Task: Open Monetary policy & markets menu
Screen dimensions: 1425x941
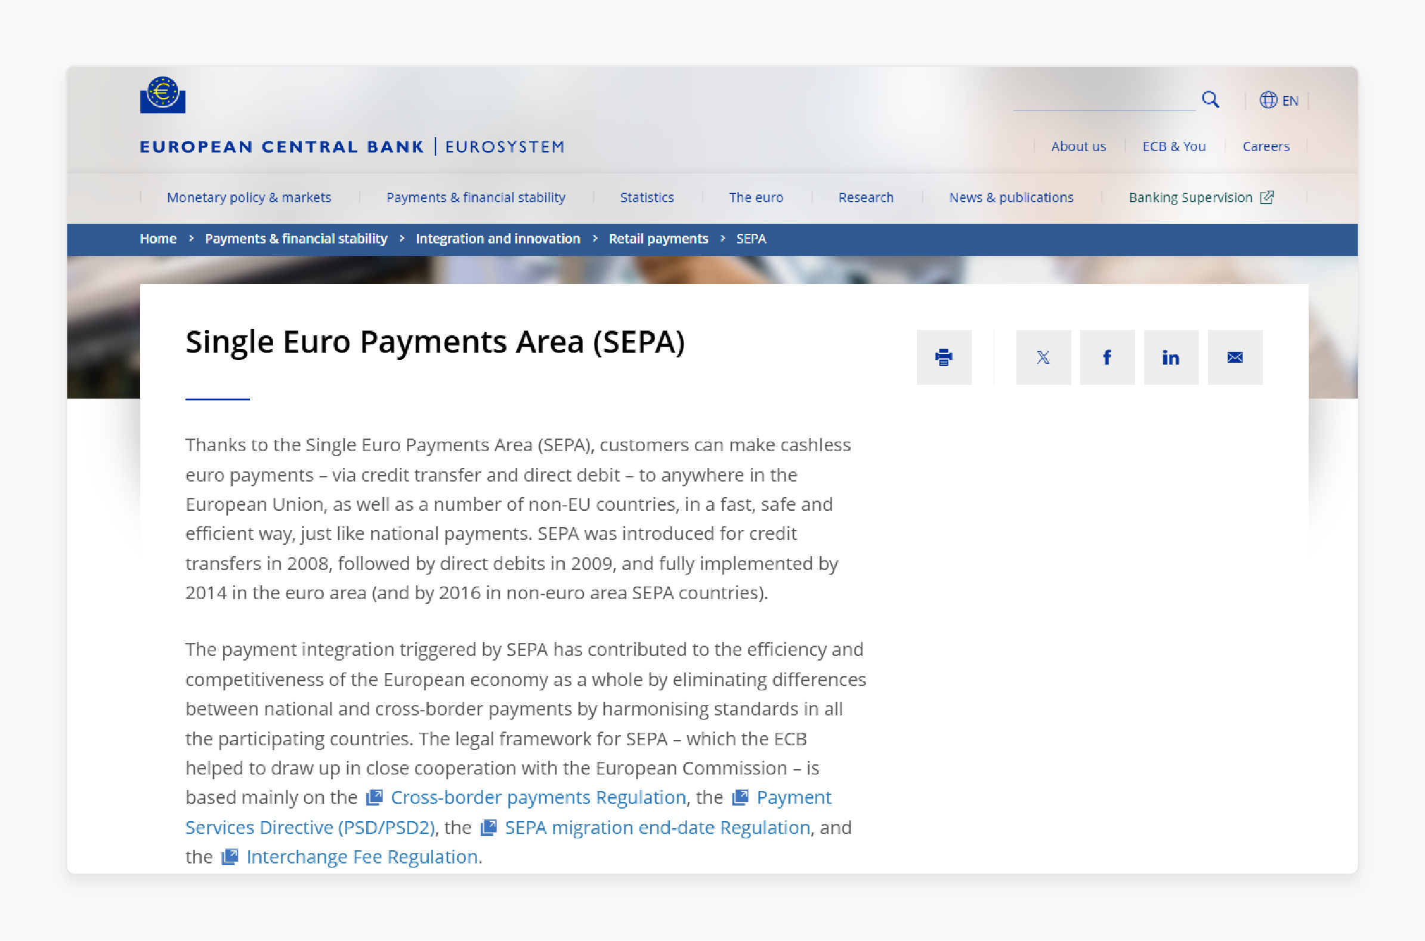Action: pos(249,198)
